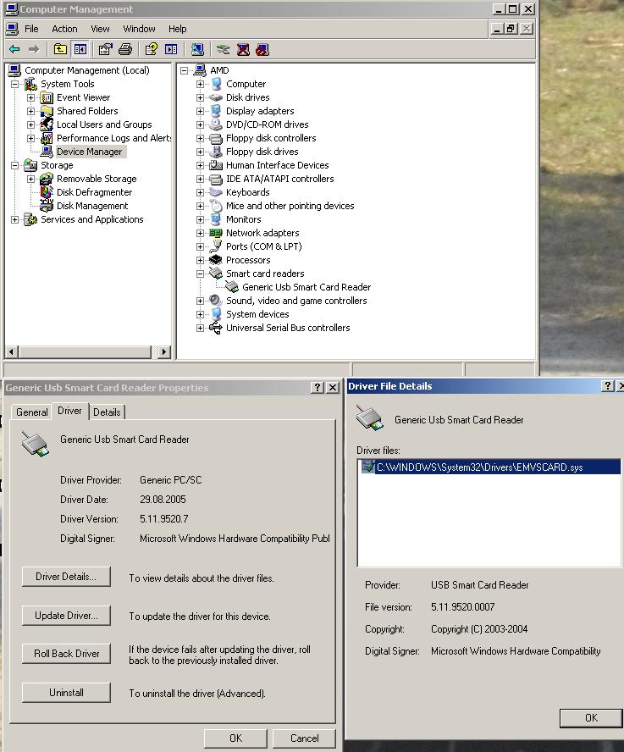This screenshot has width=624, height=752.
Task: Expand Local Users and Groups
Action: [30, 124]
